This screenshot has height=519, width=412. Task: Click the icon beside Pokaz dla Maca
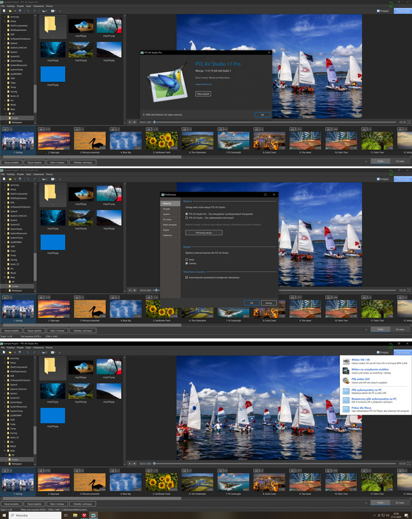point(346,409)
